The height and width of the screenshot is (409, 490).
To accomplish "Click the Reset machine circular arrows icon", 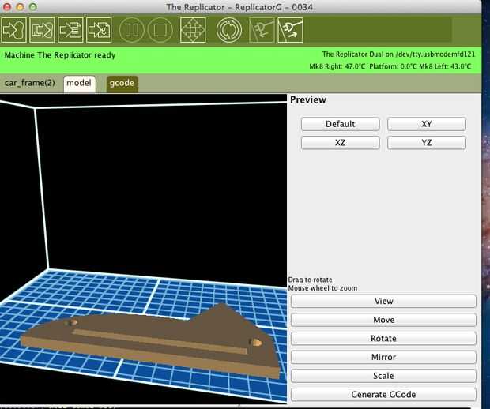I will (x=229, y=30).
